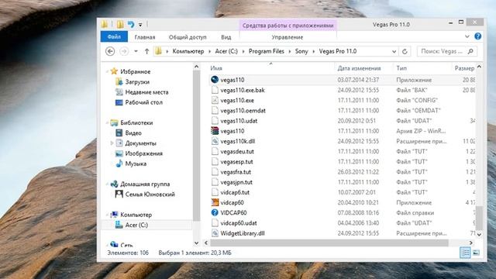Image resolution: width=496 pixels, height=279 pixels.
Task: Open Customize Quick Access Toolbar dropdown
Action: pos(140,25)
